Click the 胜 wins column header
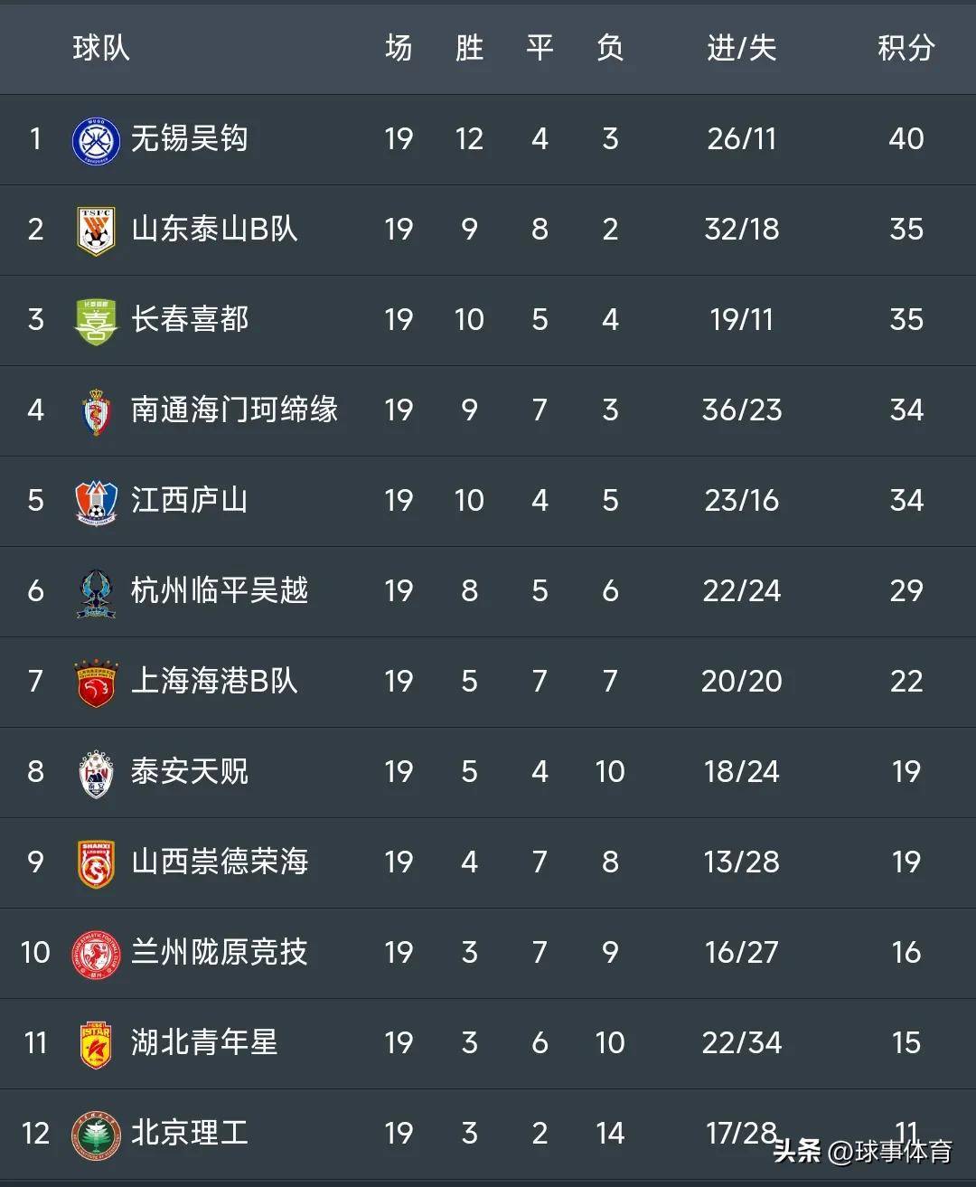The width and height of the screenshot is (976, 1187). [469, 47]
